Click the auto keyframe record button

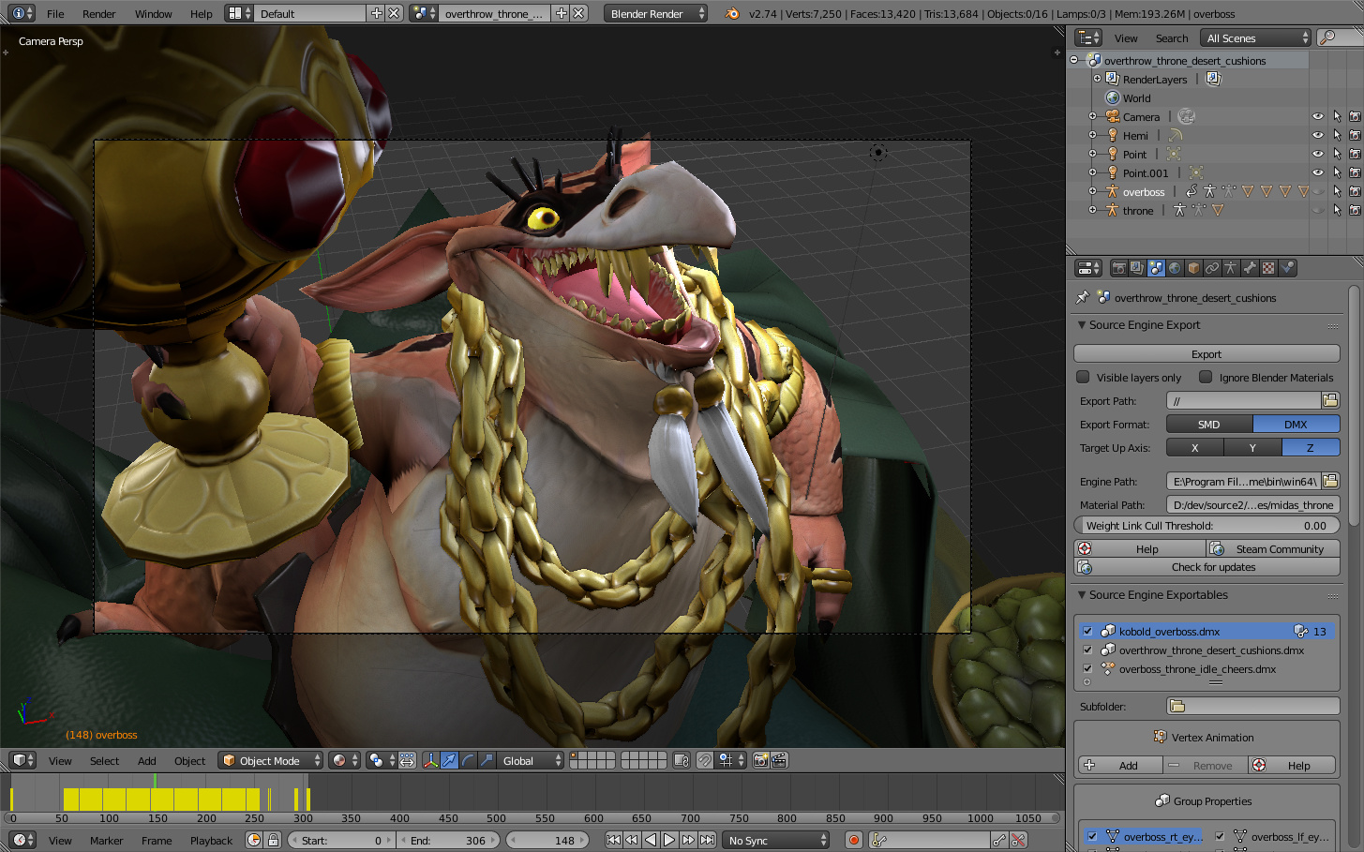pos(853,840)
